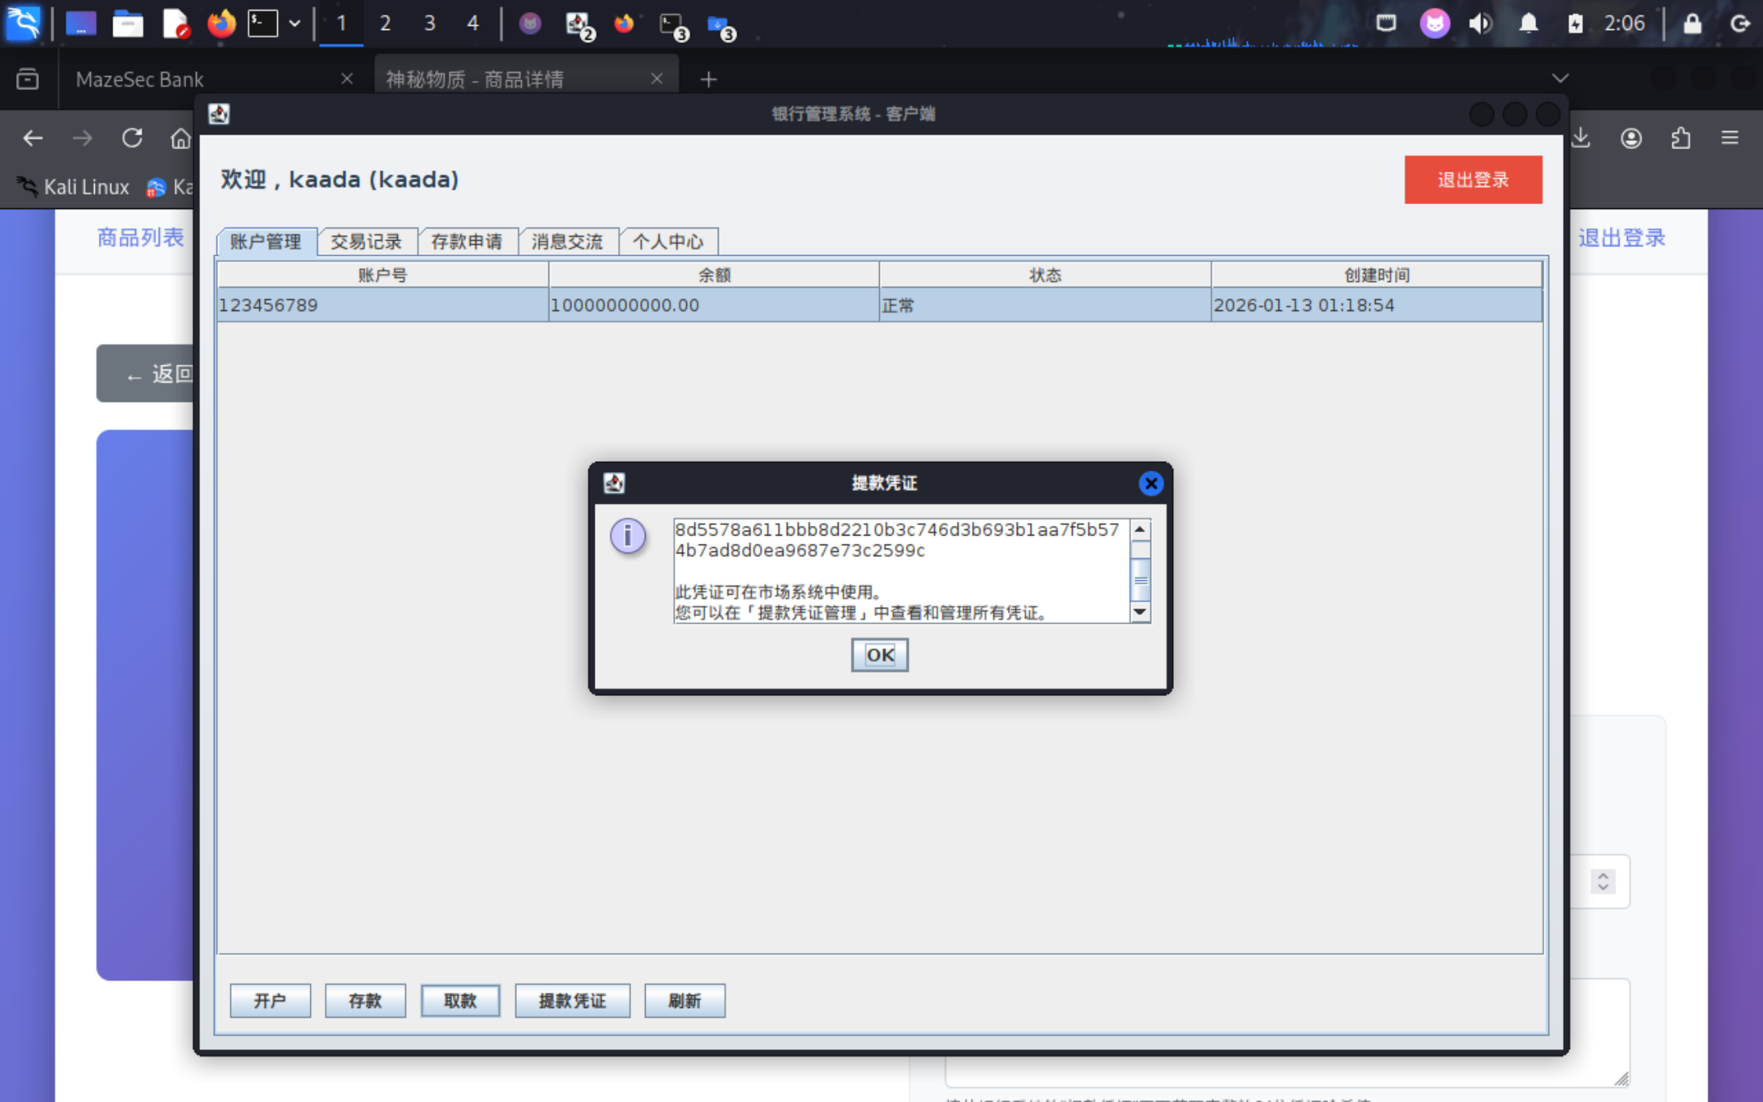
Task: Launch Firefox from the top panel
Action: 220,23
